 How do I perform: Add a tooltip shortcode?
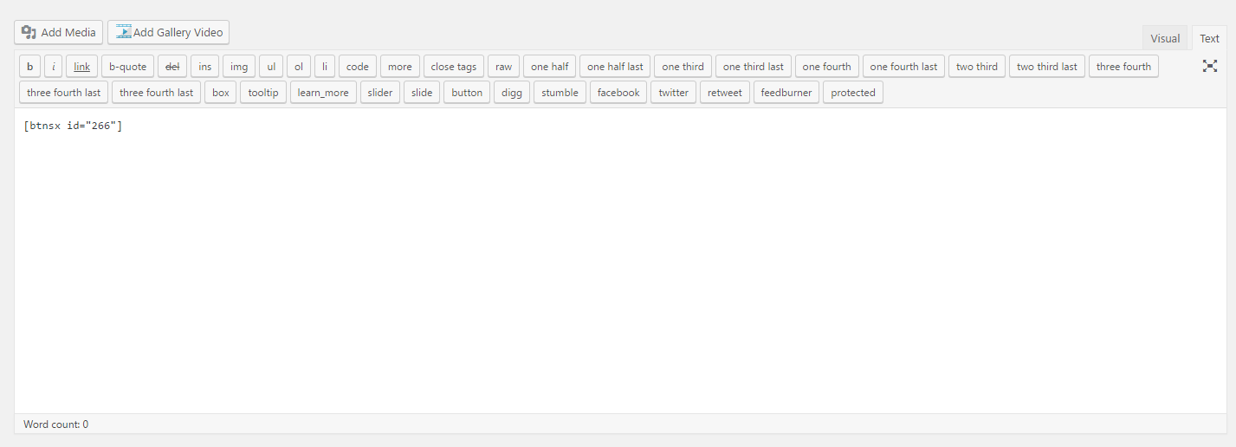click(x=263, y=93)
